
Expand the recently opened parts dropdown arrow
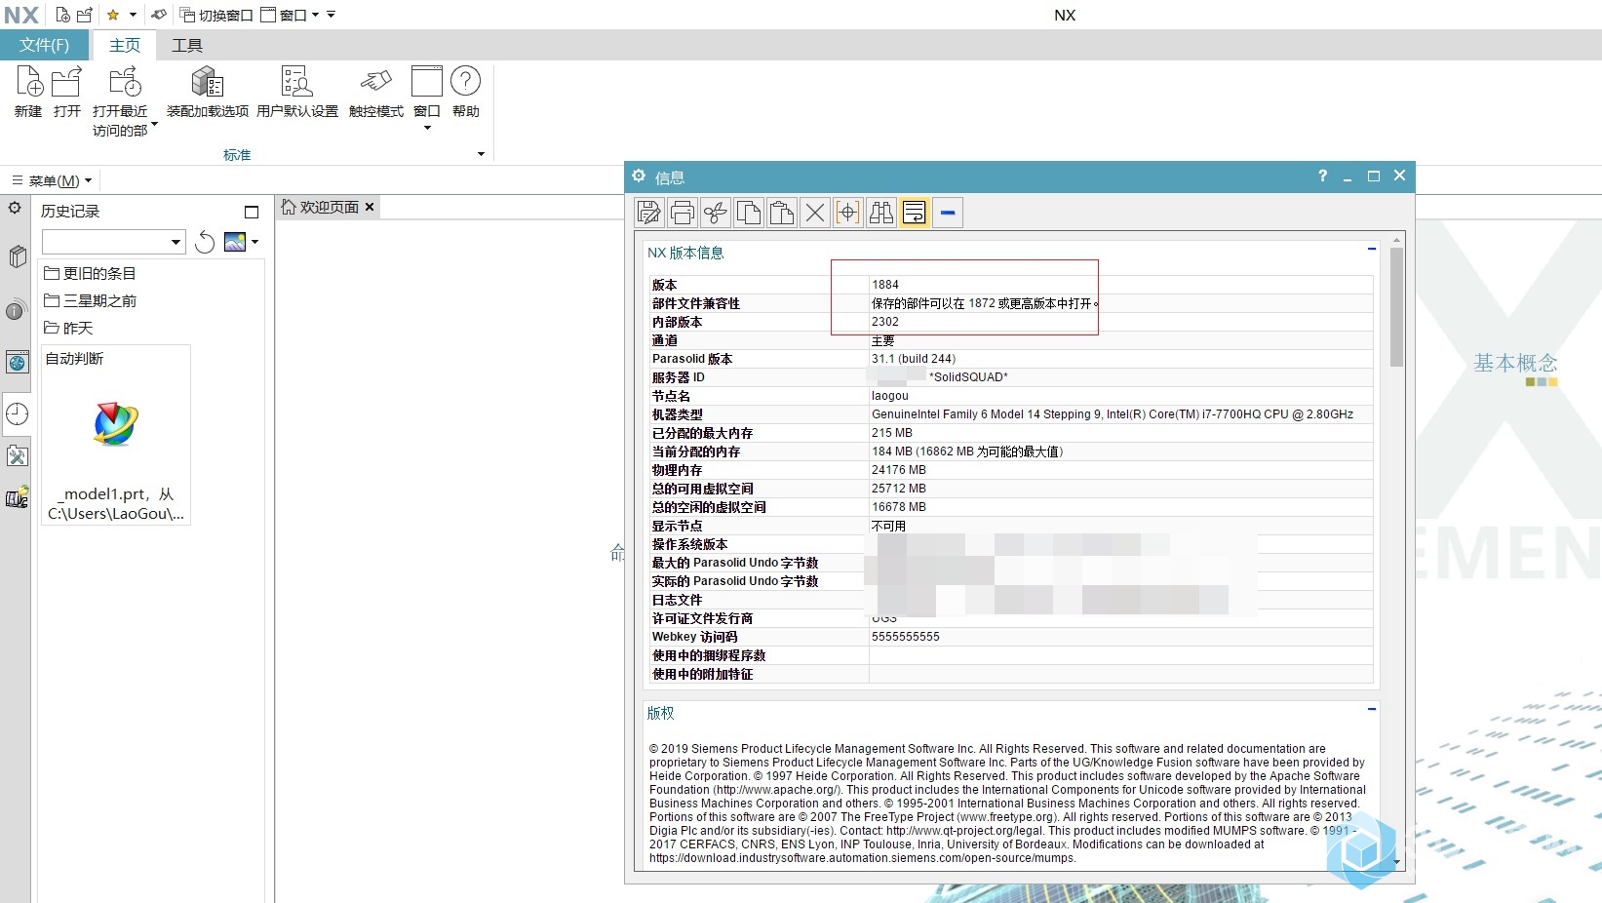pos(154,125)
